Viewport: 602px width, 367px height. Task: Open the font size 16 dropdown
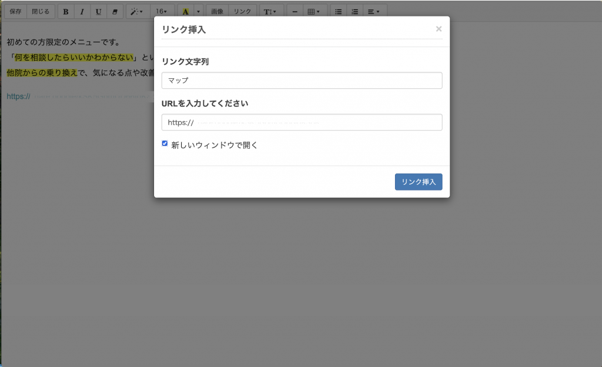pyautogui.click(x=161, y=11)
